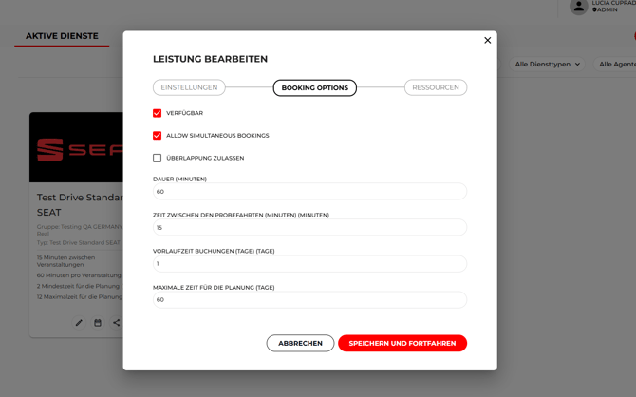Click the share icon on service card

(x=117, y=323)
